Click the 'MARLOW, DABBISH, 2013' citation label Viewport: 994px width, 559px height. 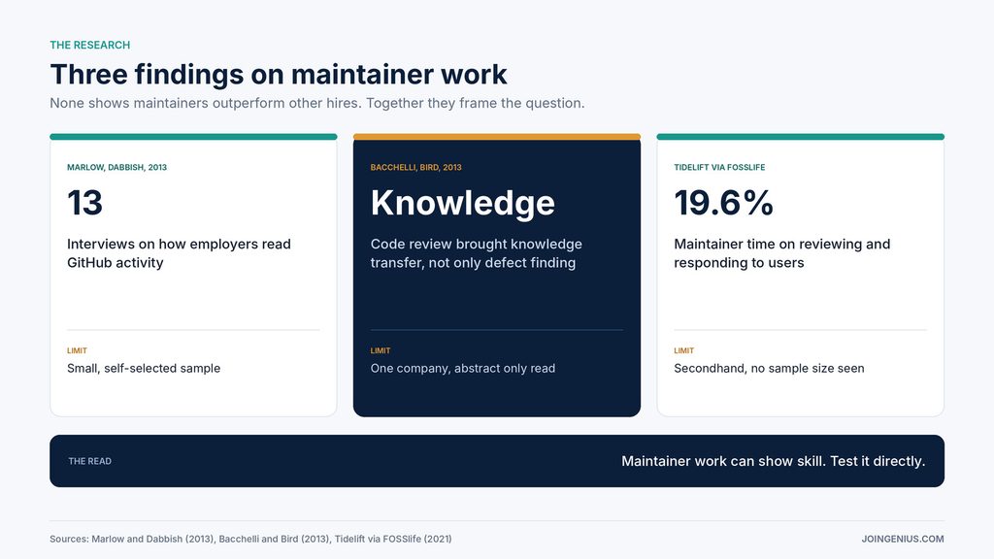point(116,167)
